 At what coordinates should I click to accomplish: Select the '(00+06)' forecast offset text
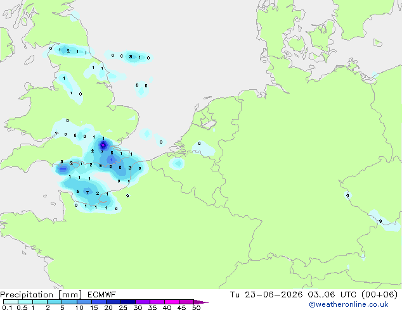(379, 295)
